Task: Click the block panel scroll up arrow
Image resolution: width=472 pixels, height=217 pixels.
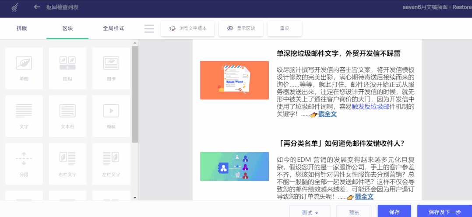Action: (x=135, y=43)
